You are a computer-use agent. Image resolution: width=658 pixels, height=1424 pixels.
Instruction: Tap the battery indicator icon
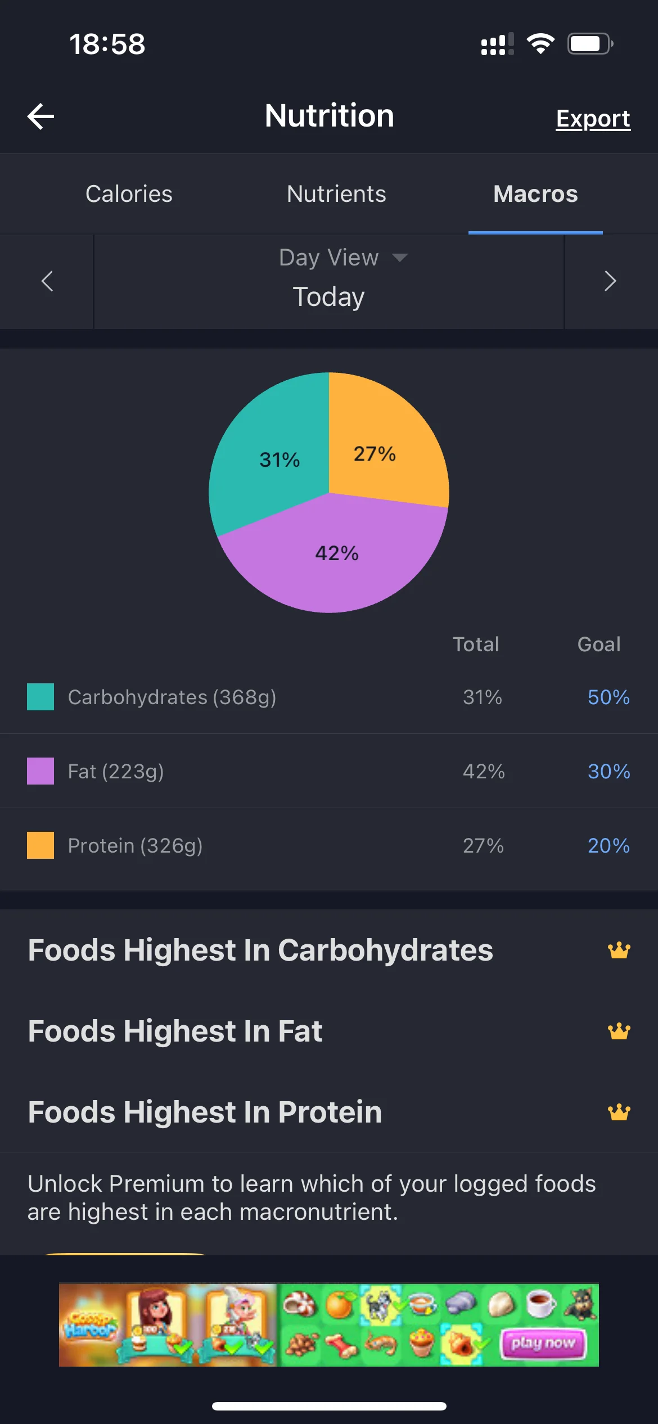[x=590, y=44]
